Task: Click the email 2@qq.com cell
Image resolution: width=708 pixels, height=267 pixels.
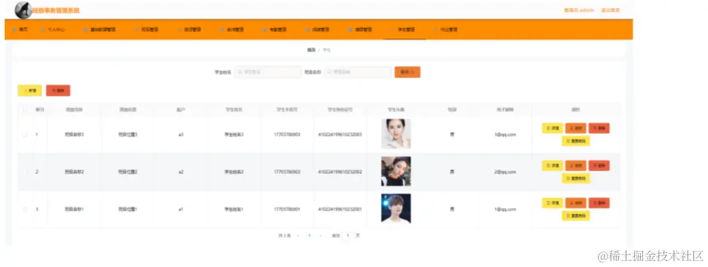Action: 505,172
